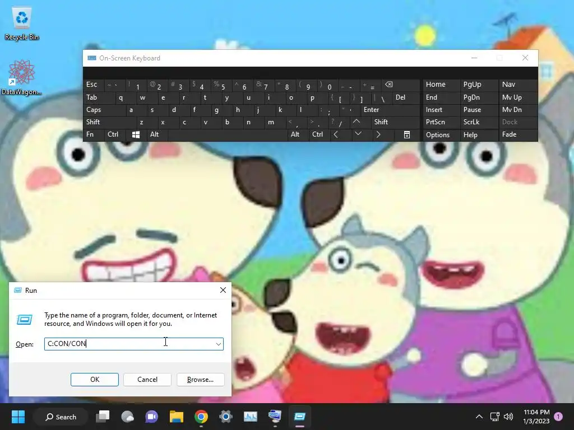The image size is (574, 430).
Task: Tap the Home key on keyboard
Action: coord(441,85)
